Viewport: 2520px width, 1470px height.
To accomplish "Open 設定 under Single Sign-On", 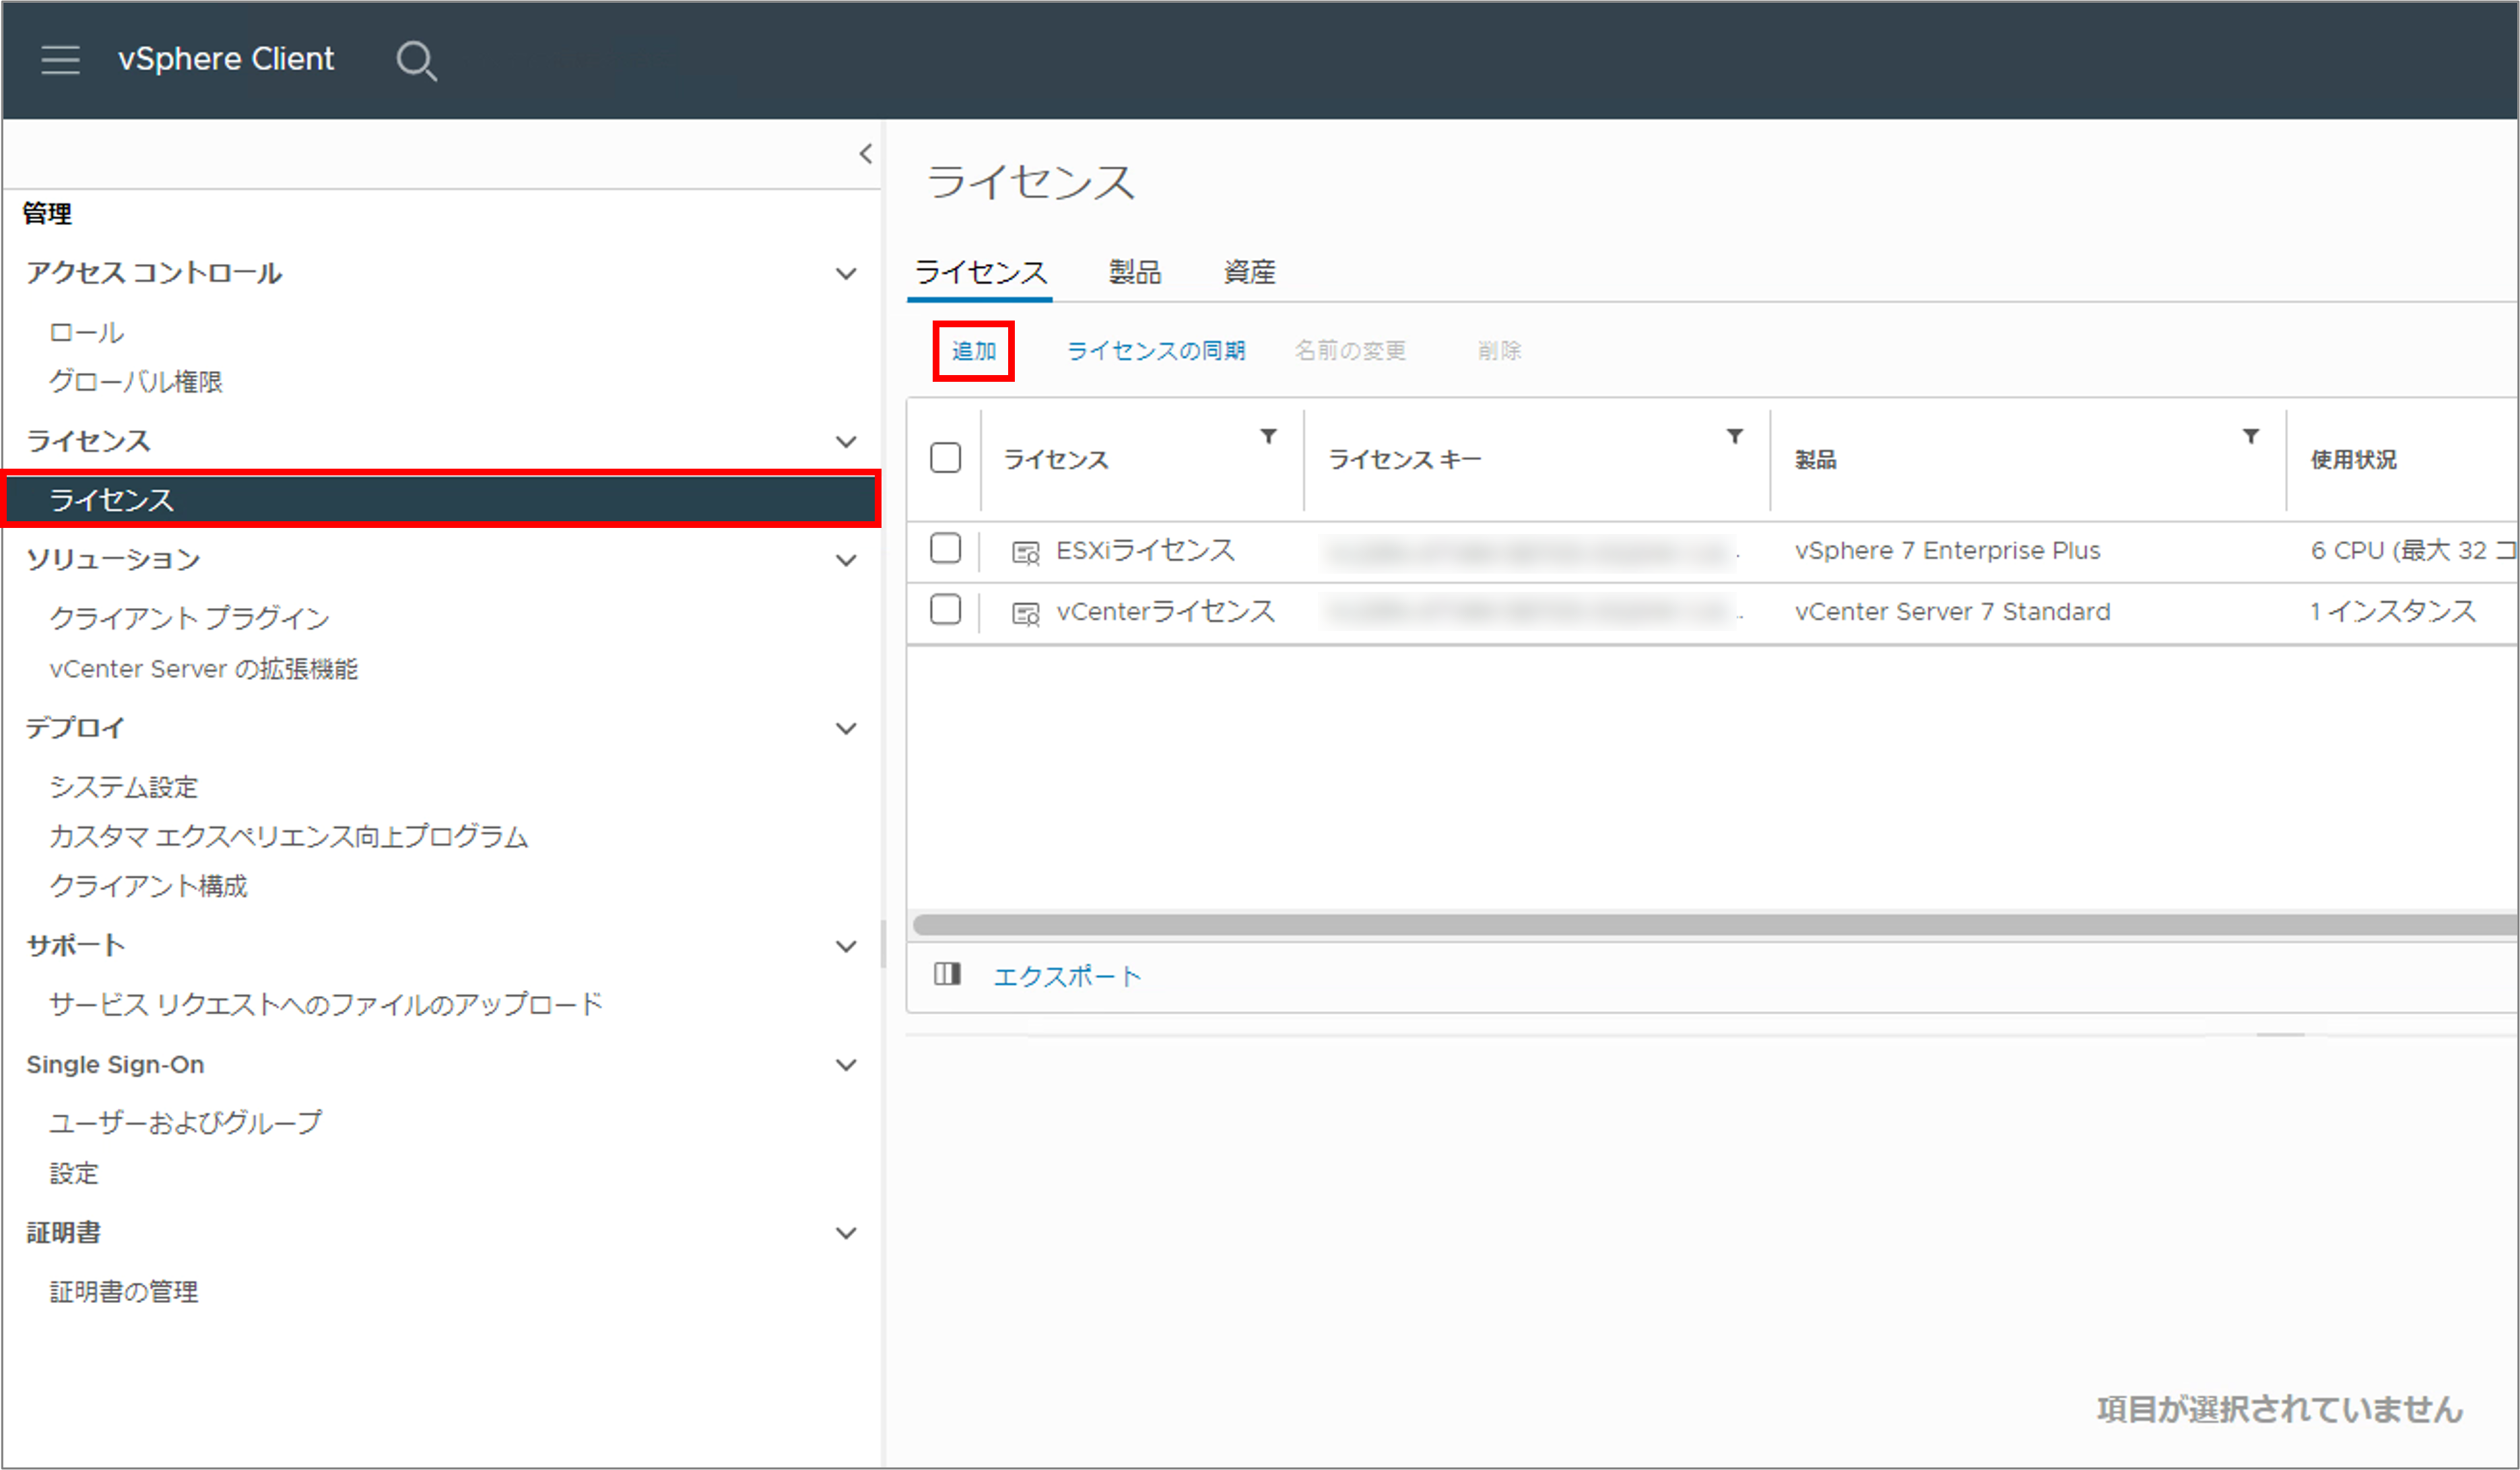I will (74, 1173).
